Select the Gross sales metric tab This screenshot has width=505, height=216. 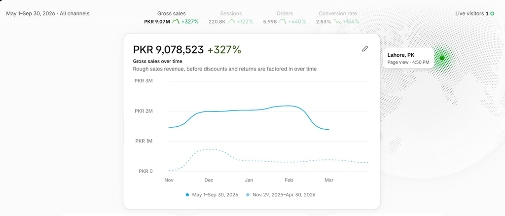point(171,17)
